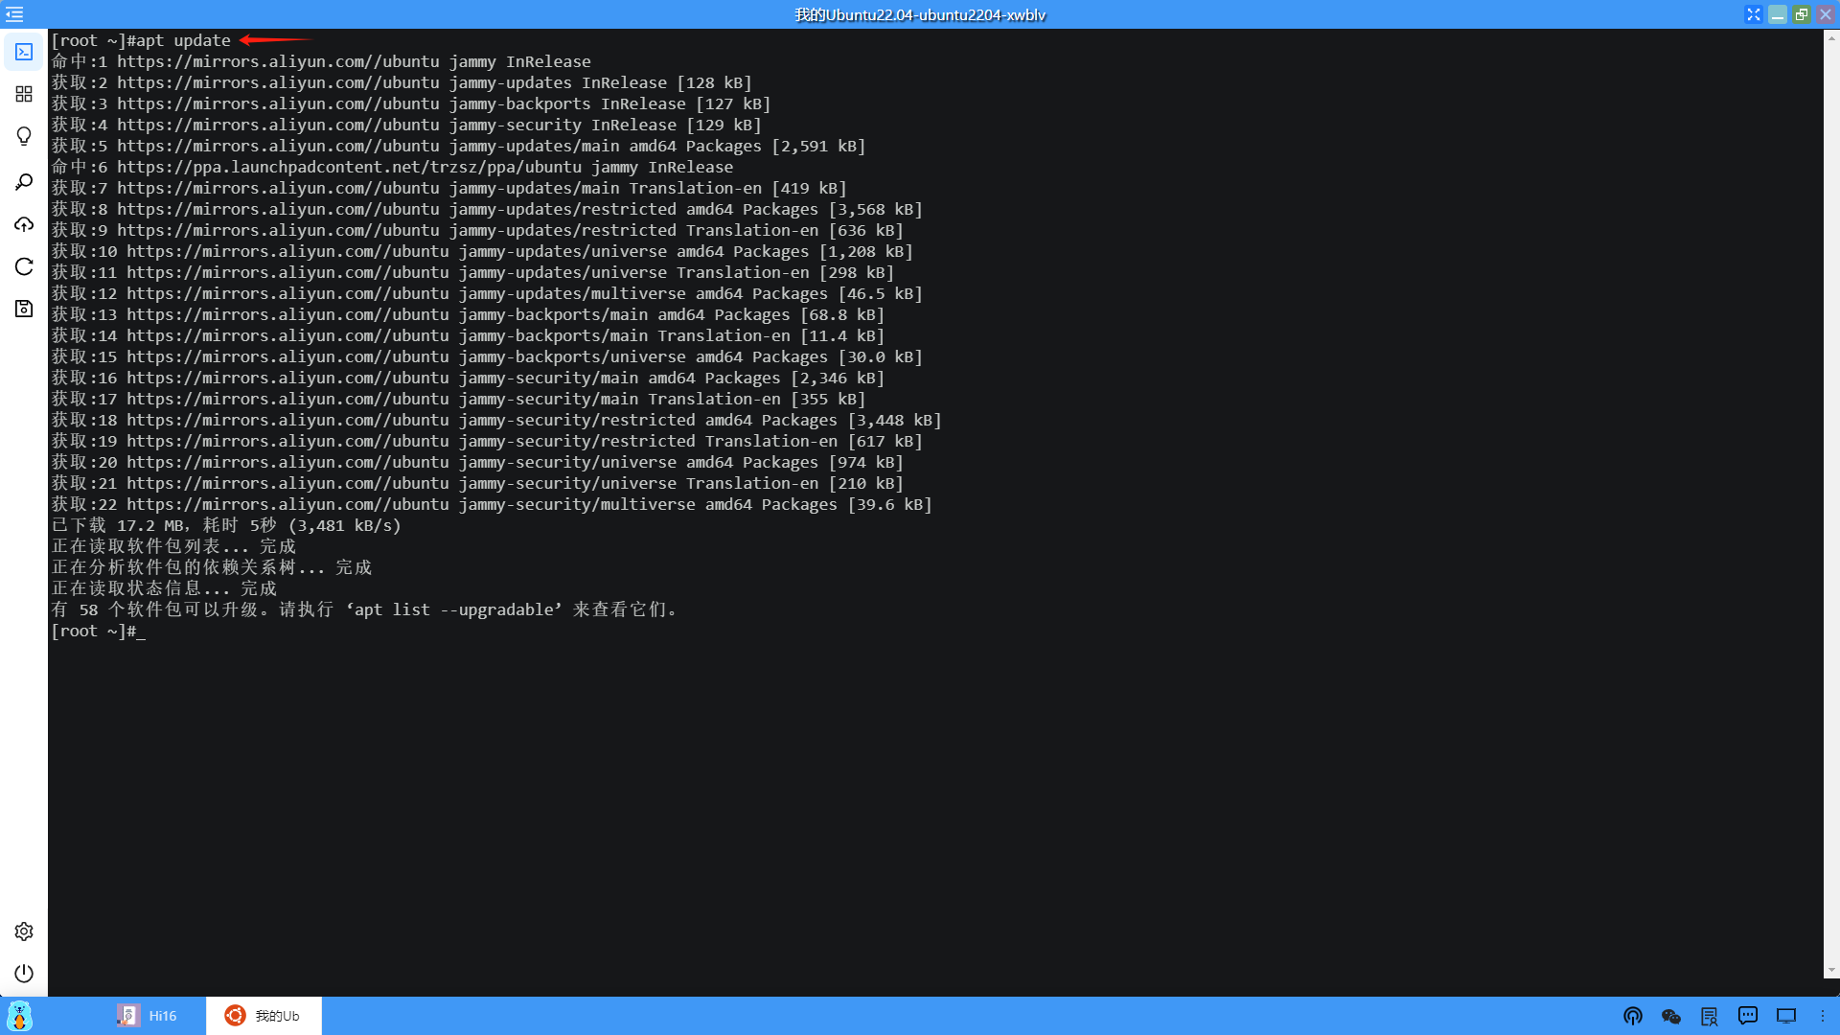Image resolution: width=1840 pixels, height=1035 pixels.
Task: Open the key credentials icon in the sidebar
Action: click(x=24, y=182)
